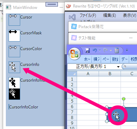Minimize the MainWindow window
The image size is (137, 129).
tap(61, 7)
